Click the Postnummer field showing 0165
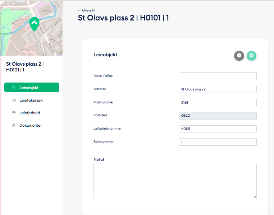The width and height of the screenshot is (274, 215). tap(218, 103)
